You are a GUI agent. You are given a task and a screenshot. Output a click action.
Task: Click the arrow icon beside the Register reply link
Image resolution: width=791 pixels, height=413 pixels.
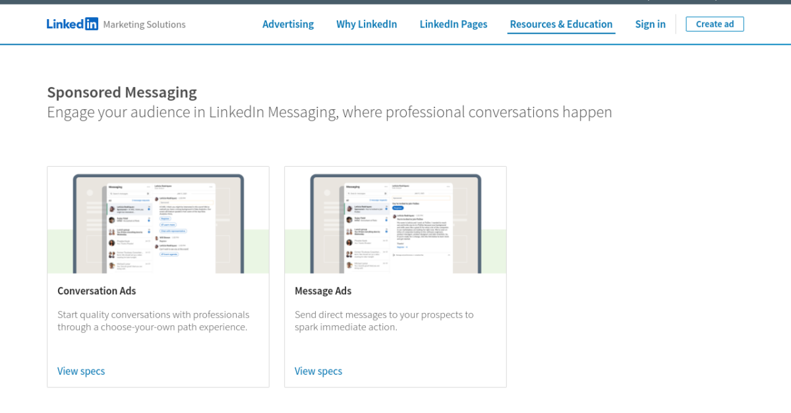406,247
